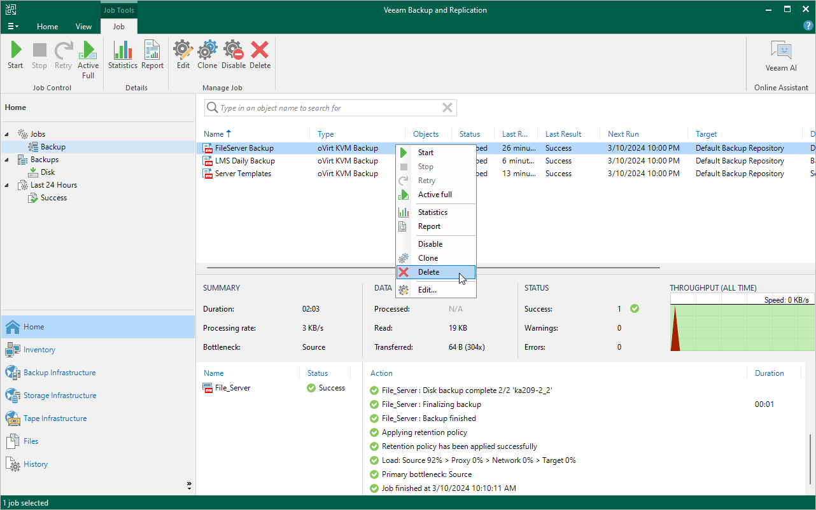Expand navigation pane overflow chevron

(189, 485)
